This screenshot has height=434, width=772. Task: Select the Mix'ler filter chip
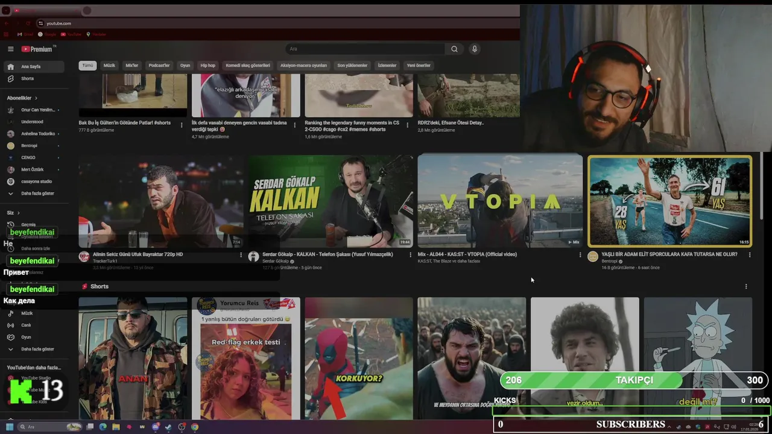131,65
